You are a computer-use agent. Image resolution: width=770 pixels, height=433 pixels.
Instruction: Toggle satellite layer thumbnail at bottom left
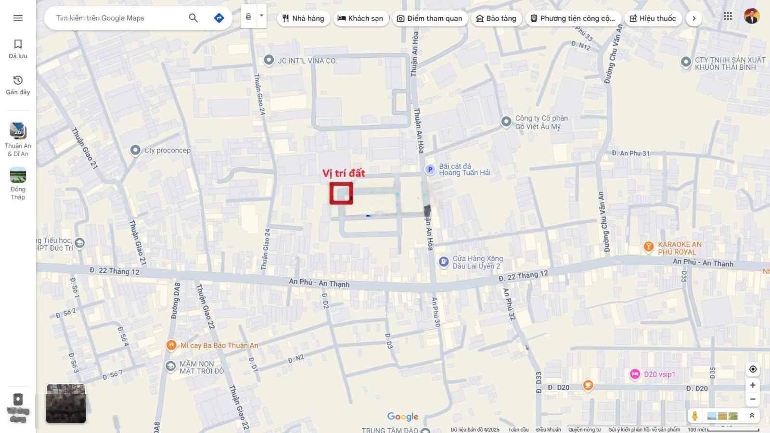[66, 403]
